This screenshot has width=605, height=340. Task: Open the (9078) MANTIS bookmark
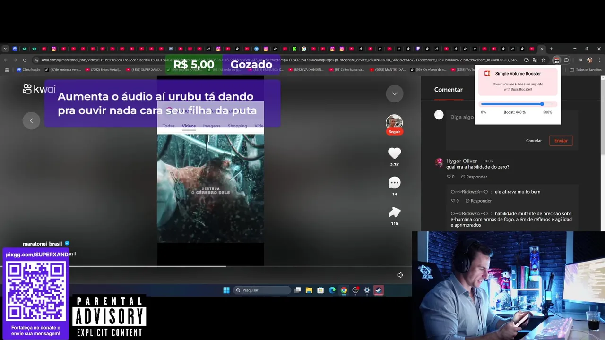click(387, 70)
